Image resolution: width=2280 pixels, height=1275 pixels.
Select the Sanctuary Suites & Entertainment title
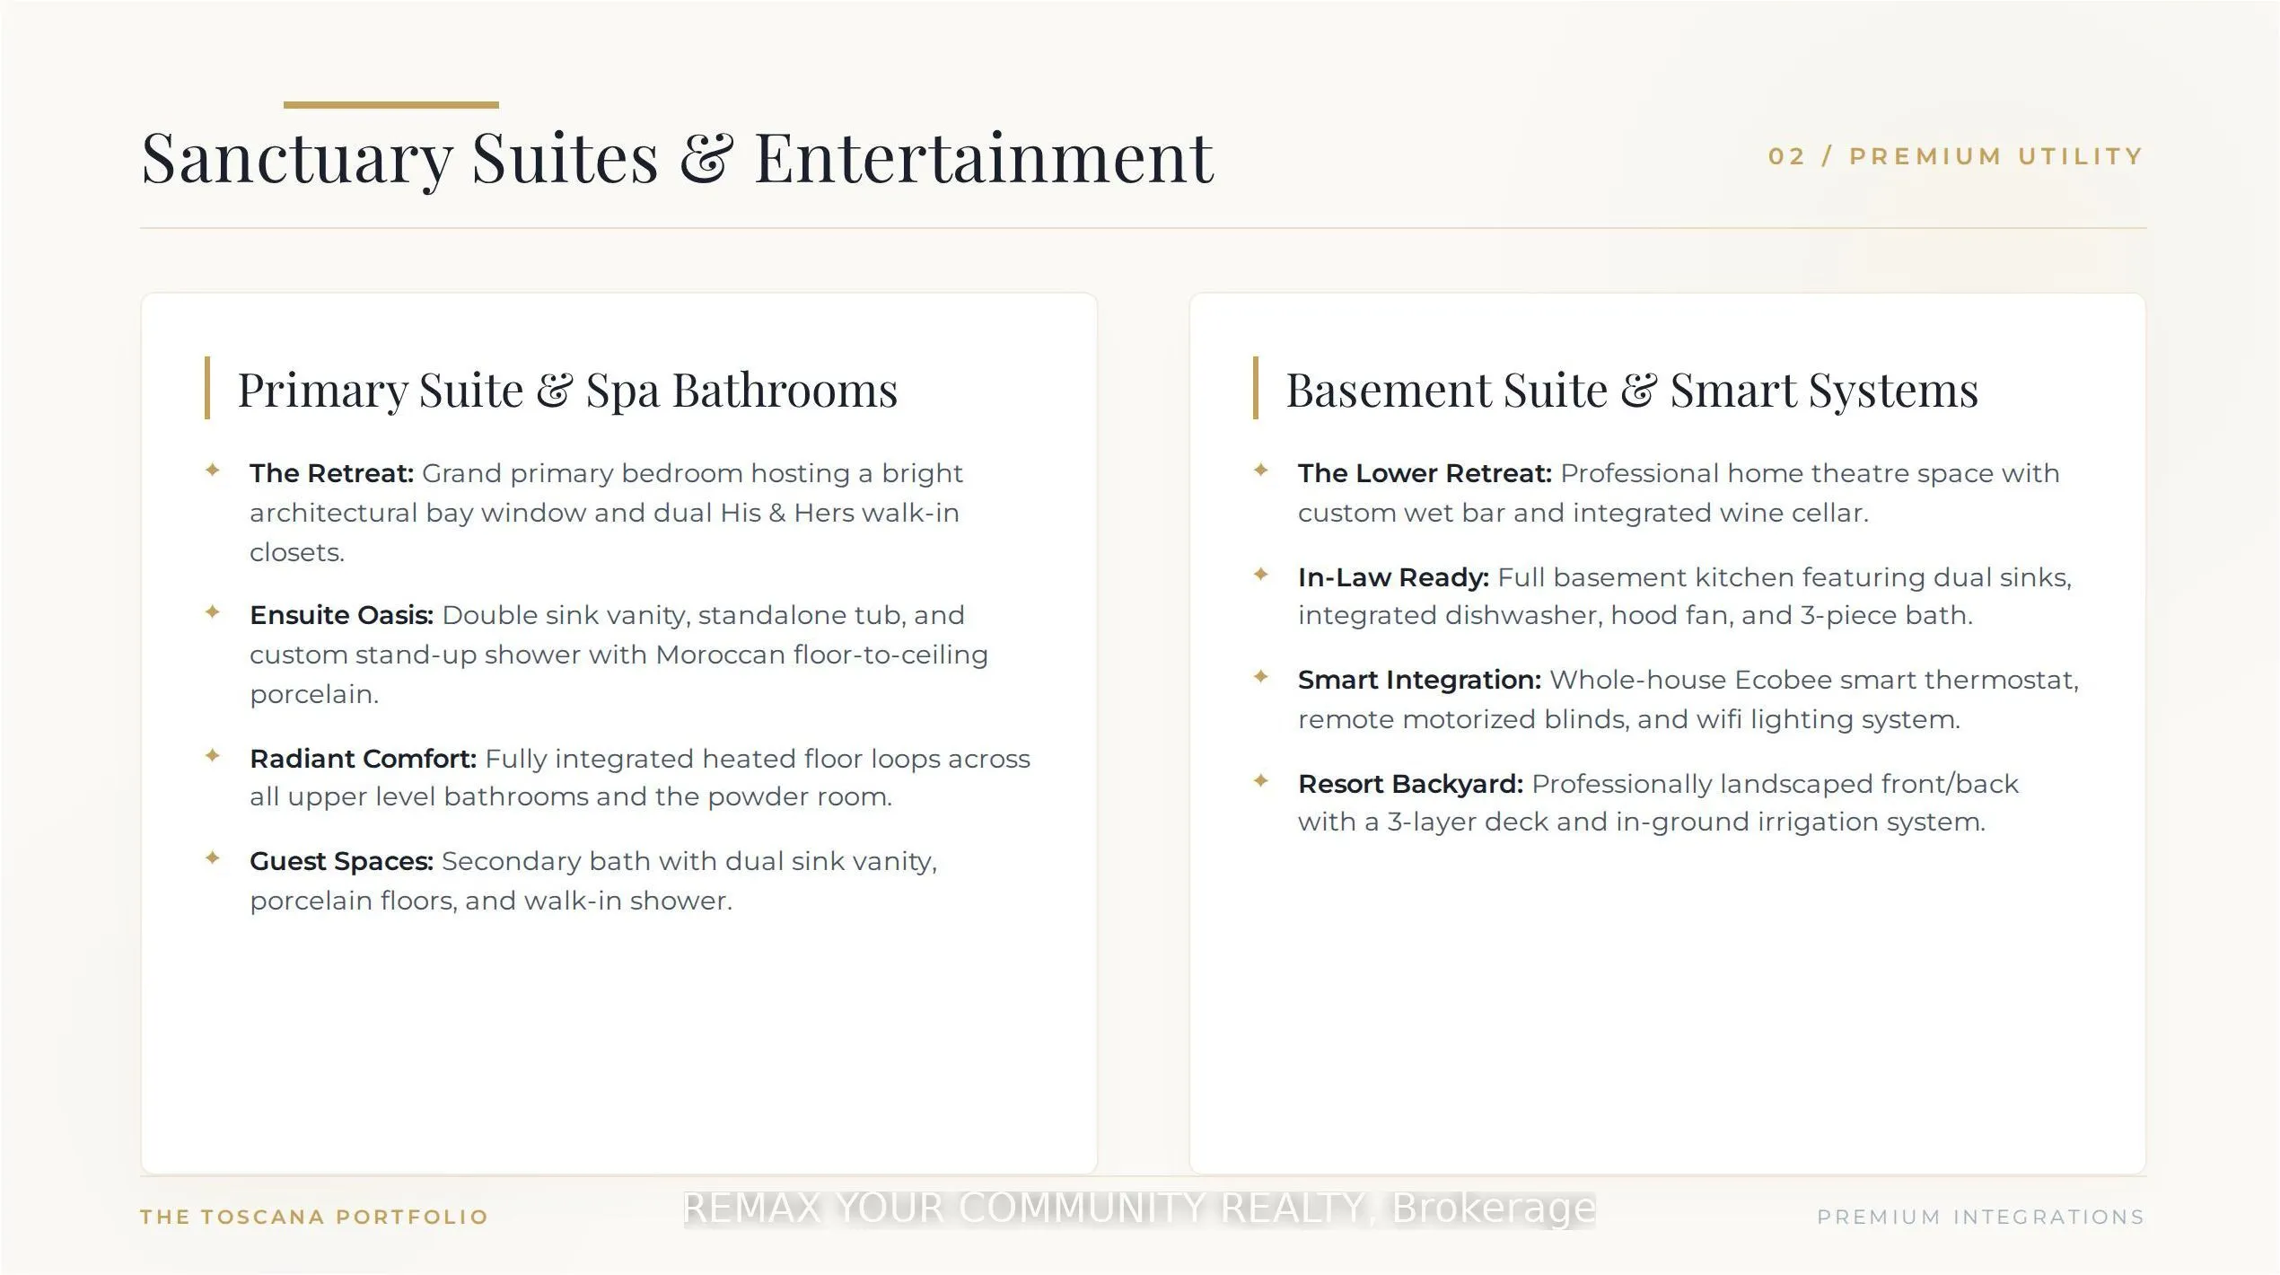[x=678, y=159]
